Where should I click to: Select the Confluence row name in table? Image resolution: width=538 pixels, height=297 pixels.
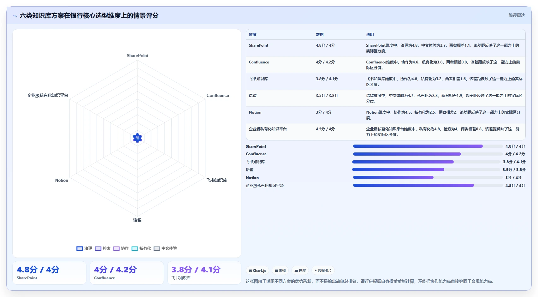[x=259, y=62]
